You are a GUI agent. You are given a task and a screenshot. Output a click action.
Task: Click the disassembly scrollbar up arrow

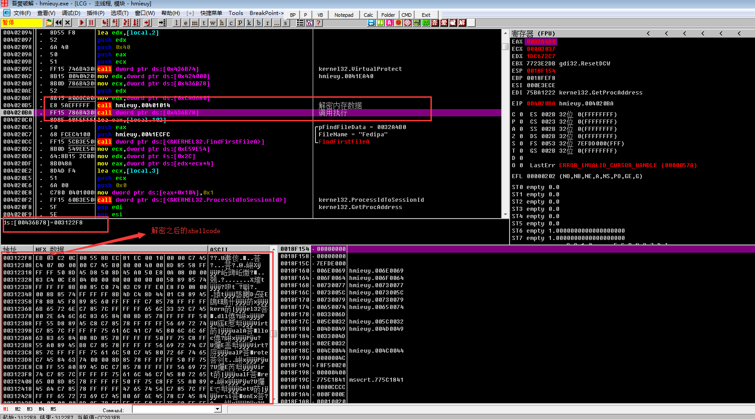tap(505, 33)
